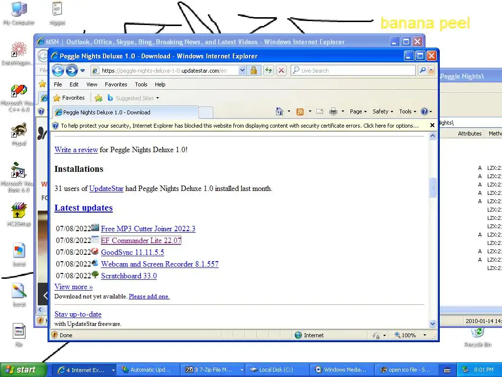Open the Tools menu in menu bar

tap(141, 84)
